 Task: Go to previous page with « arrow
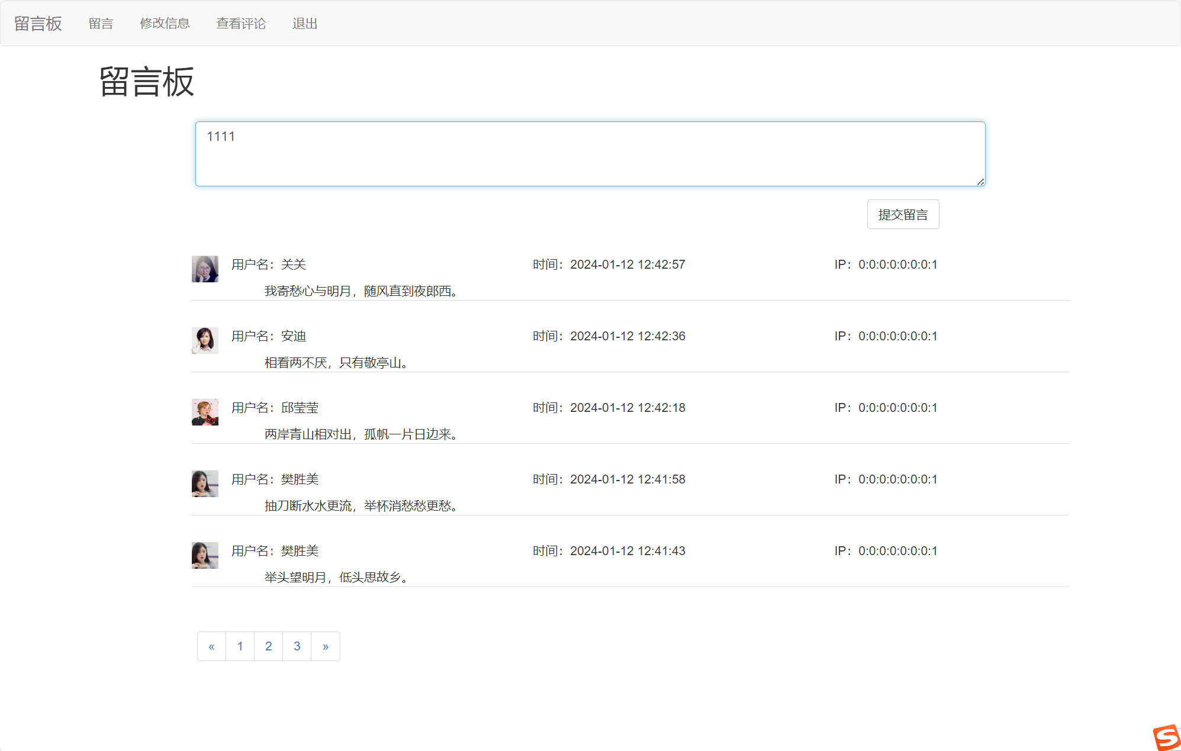[x=211, y=646]
